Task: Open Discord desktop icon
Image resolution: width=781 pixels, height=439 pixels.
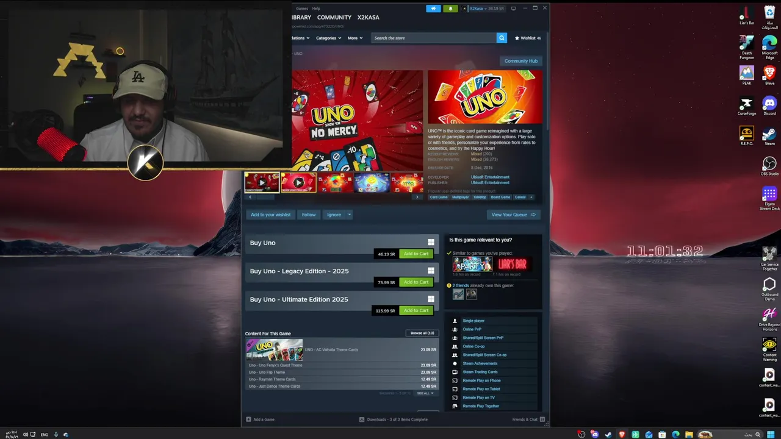Action: point(769,106)
